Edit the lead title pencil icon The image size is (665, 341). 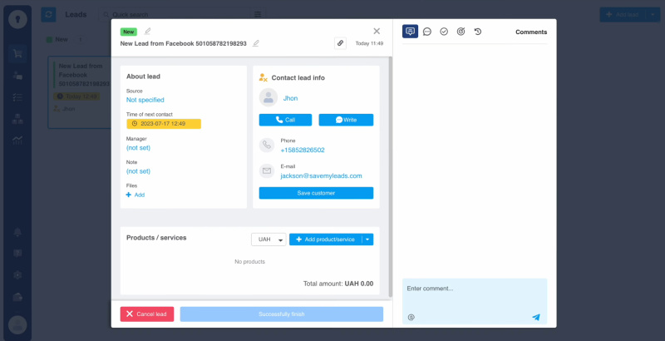pyautogui.click(x=256, y=43)
